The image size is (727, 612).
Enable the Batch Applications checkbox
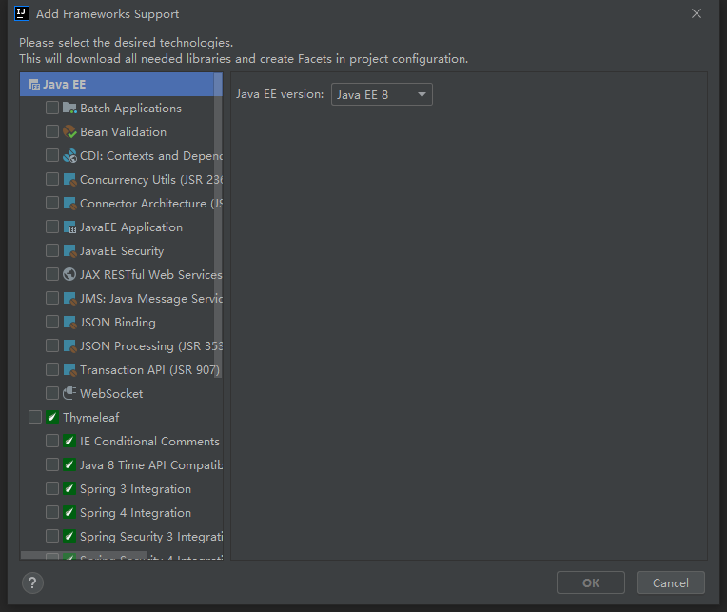click(52, 108)
